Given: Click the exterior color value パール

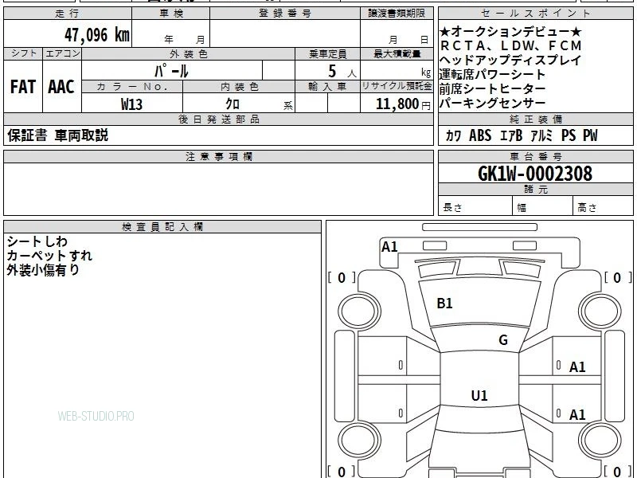Looking at the screenshot, I should (171, 72).
